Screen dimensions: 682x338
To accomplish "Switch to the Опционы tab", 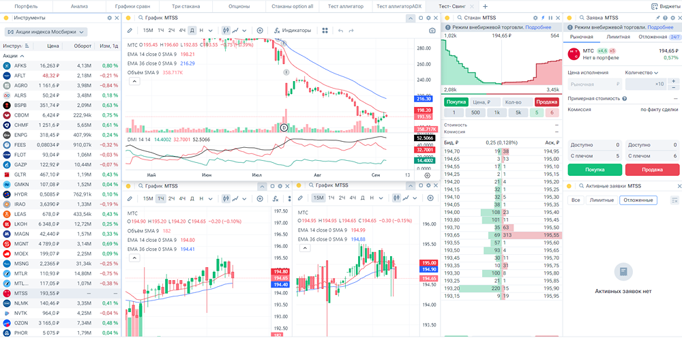I will click(x=239, y=6).
